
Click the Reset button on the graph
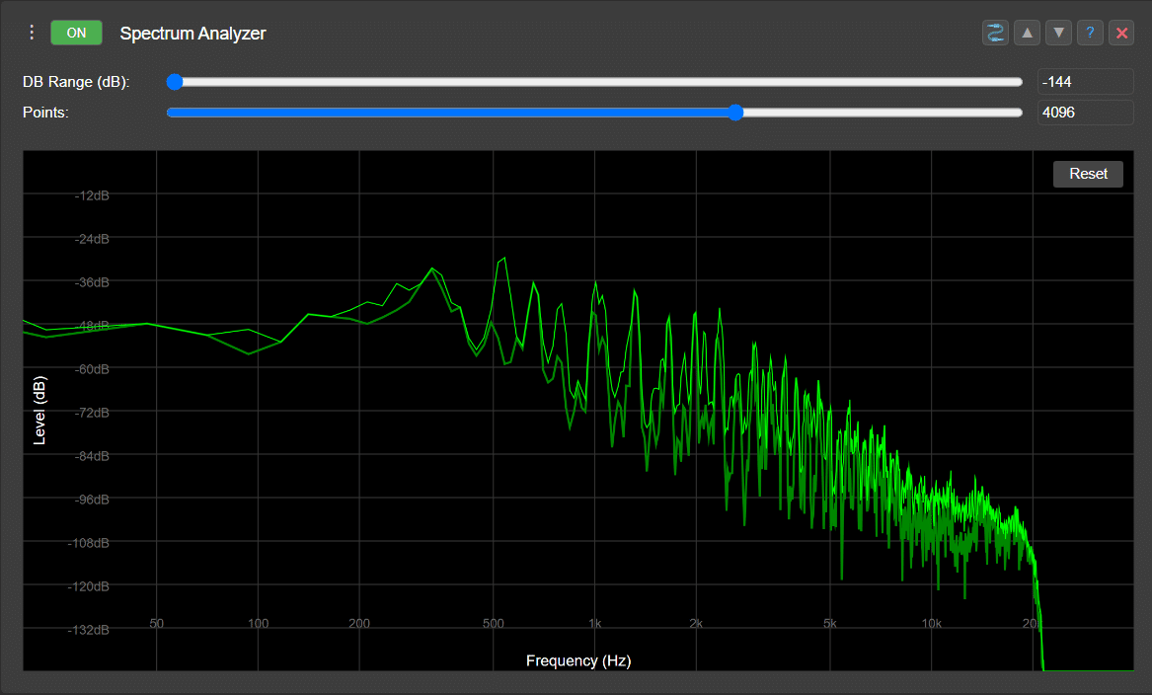(1088, 174)
